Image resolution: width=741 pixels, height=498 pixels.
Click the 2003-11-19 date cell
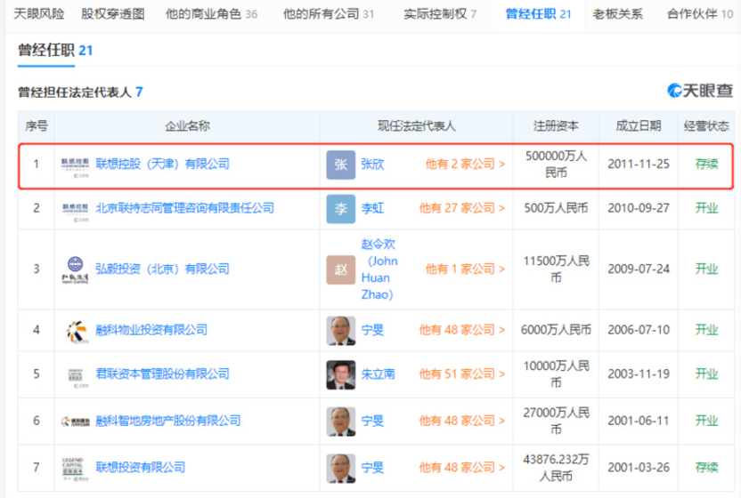(639, 373)
